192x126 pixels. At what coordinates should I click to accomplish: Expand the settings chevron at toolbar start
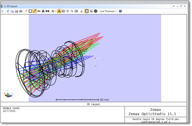pos(2,11)
